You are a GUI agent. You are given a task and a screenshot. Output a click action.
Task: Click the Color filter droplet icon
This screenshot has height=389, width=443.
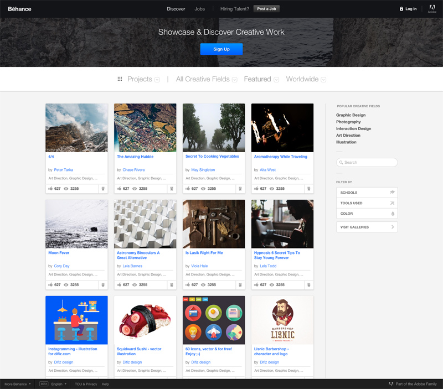tap(393, 214)
